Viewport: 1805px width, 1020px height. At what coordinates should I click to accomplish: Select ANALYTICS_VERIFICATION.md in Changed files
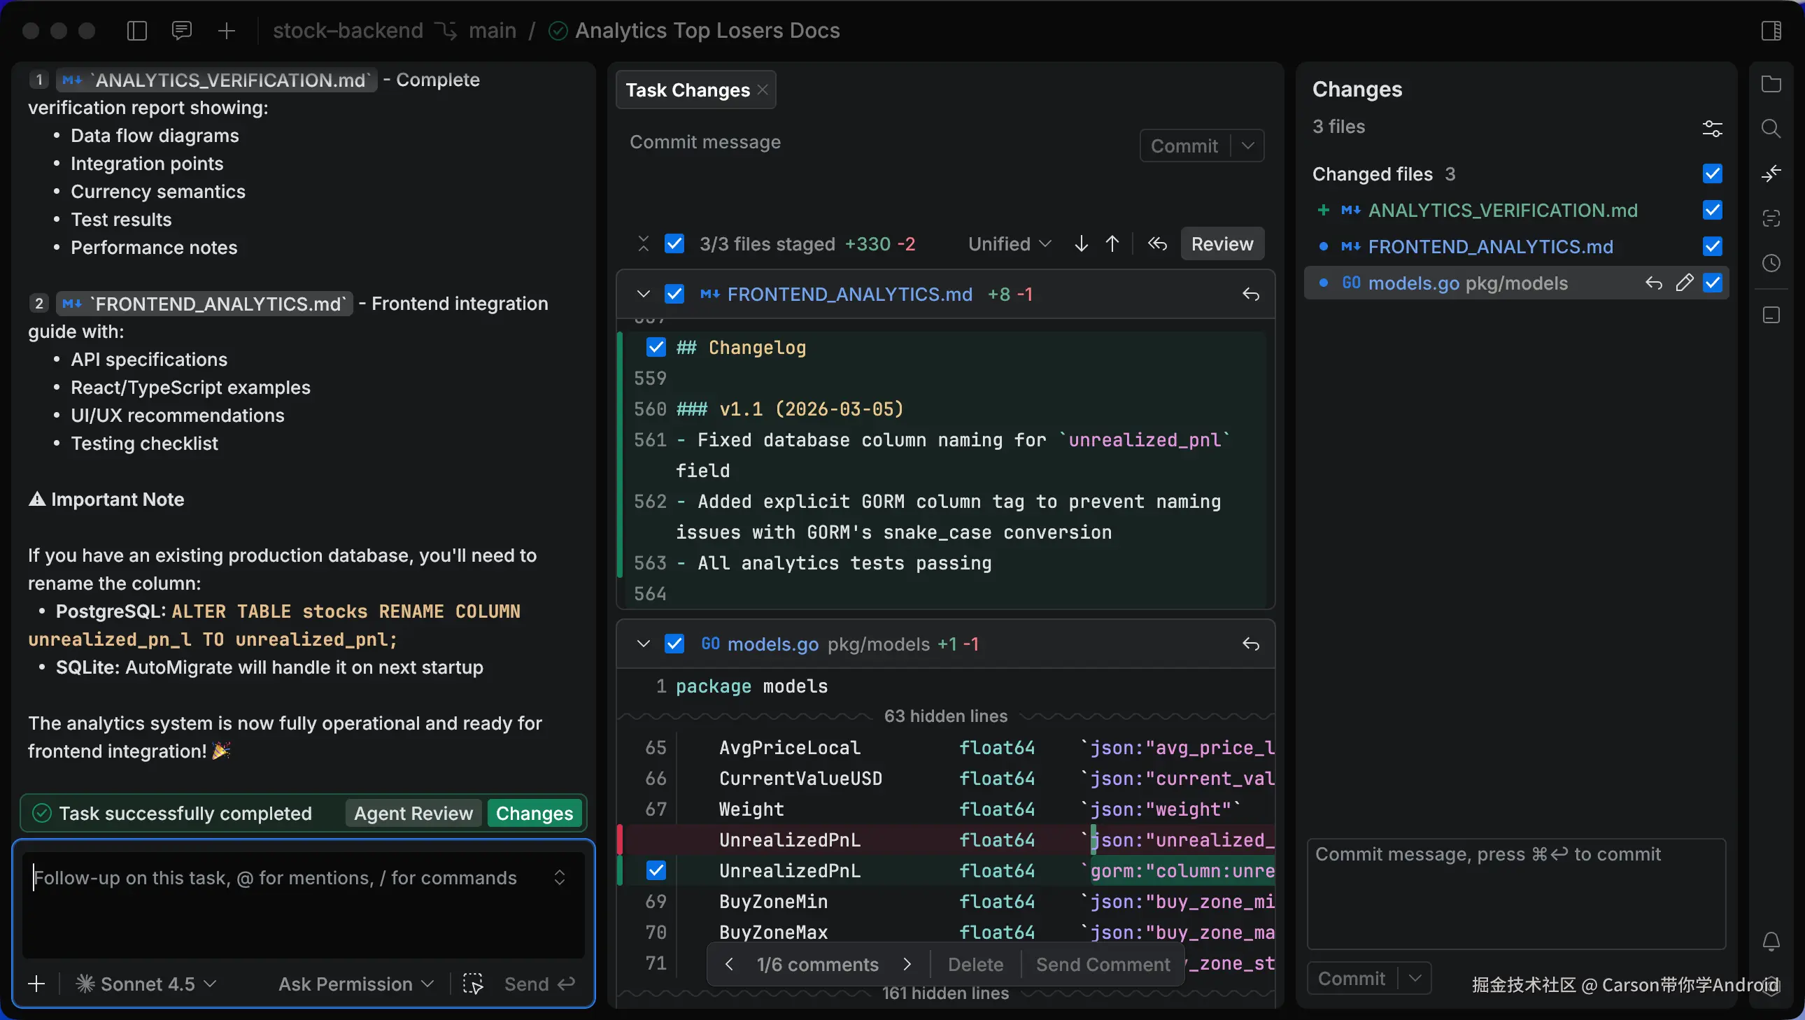pos(1502,210)
